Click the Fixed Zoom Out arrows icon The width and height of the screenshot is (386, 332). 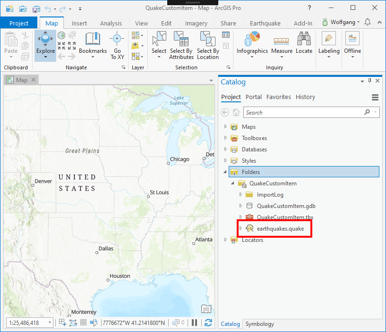[x=72, y=46]
